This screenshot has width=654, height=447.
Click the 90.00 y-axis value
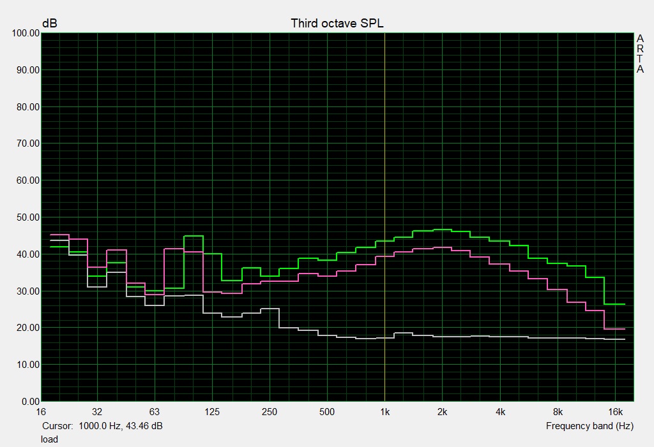[28, 70]
